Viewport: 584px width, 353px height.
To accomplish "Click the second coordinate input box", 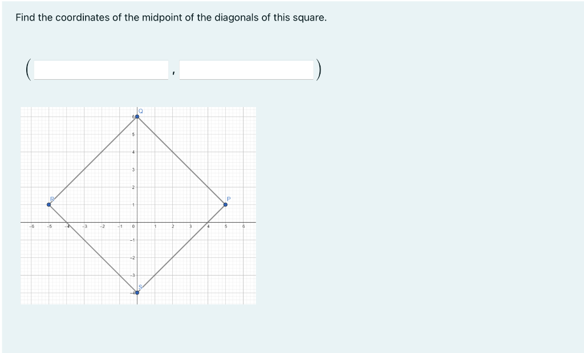I will tap(247, 68).
